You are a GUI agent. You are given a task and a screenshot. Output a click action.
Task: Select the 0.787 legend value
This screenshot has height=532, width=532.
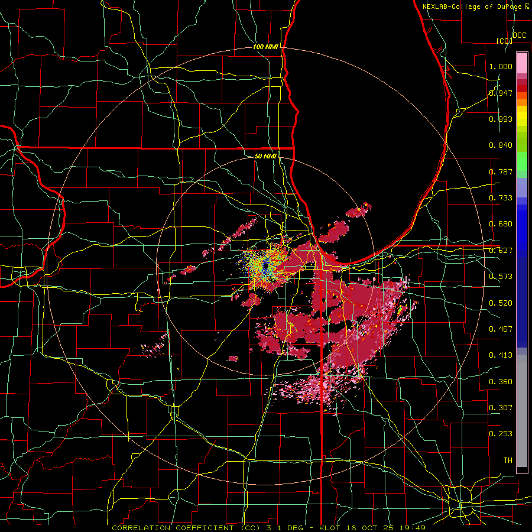click(x=501, y=171)
